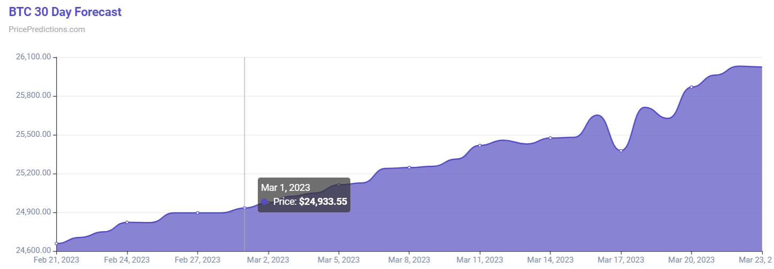The height and width of the screenshot is (269, 774).
Task: Click the BTC 30 Day Forecast title
Action: pos(65,12)
